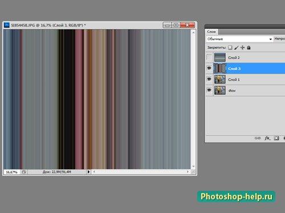Click the Док: 22.9M/91.4M status text
Screen dimensions: 285x213
(57, 172)
